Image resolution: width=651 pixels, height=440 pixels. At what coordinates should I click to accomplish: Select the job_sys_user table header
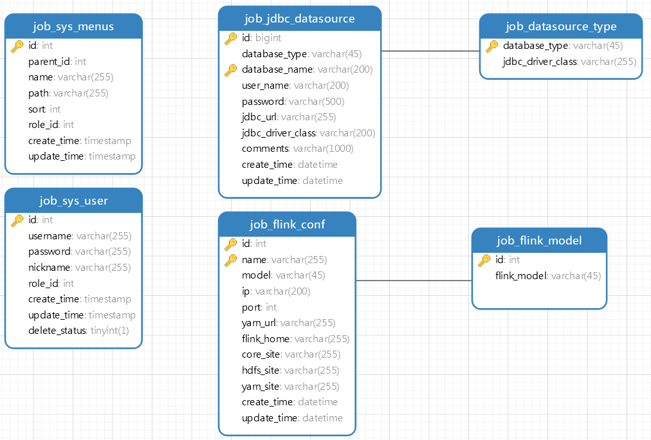73,201
